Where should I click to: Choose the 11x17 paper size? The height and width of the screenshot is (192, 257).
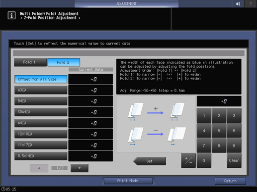pos(41,145)
